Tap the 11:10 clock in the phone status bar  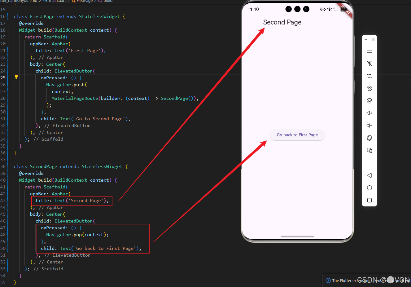(x=253, y=9)
